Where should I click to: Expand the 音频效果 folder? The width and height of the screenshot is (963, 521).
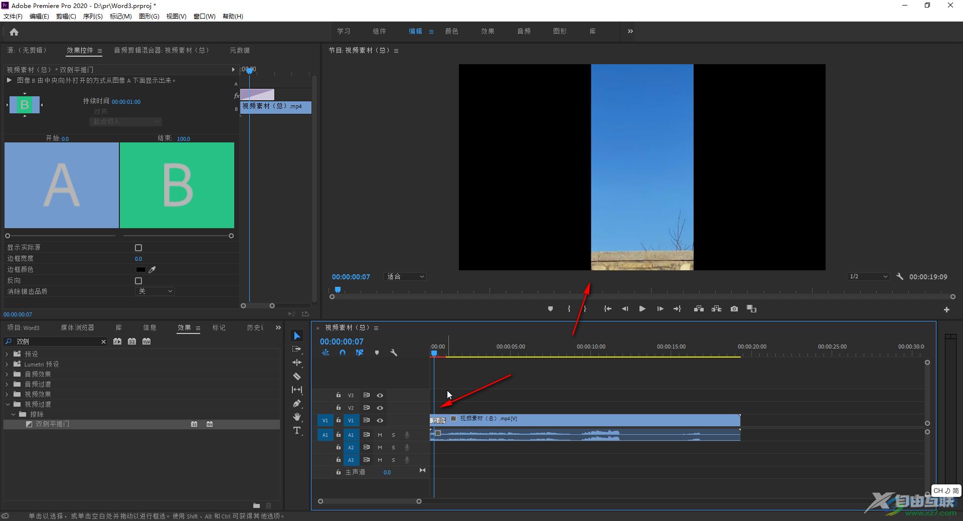(7, 374)
